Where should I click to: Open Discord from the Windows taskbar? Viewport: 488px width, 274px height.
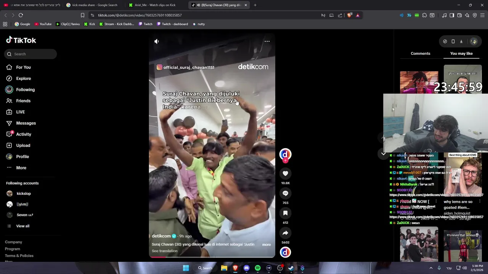246,268
